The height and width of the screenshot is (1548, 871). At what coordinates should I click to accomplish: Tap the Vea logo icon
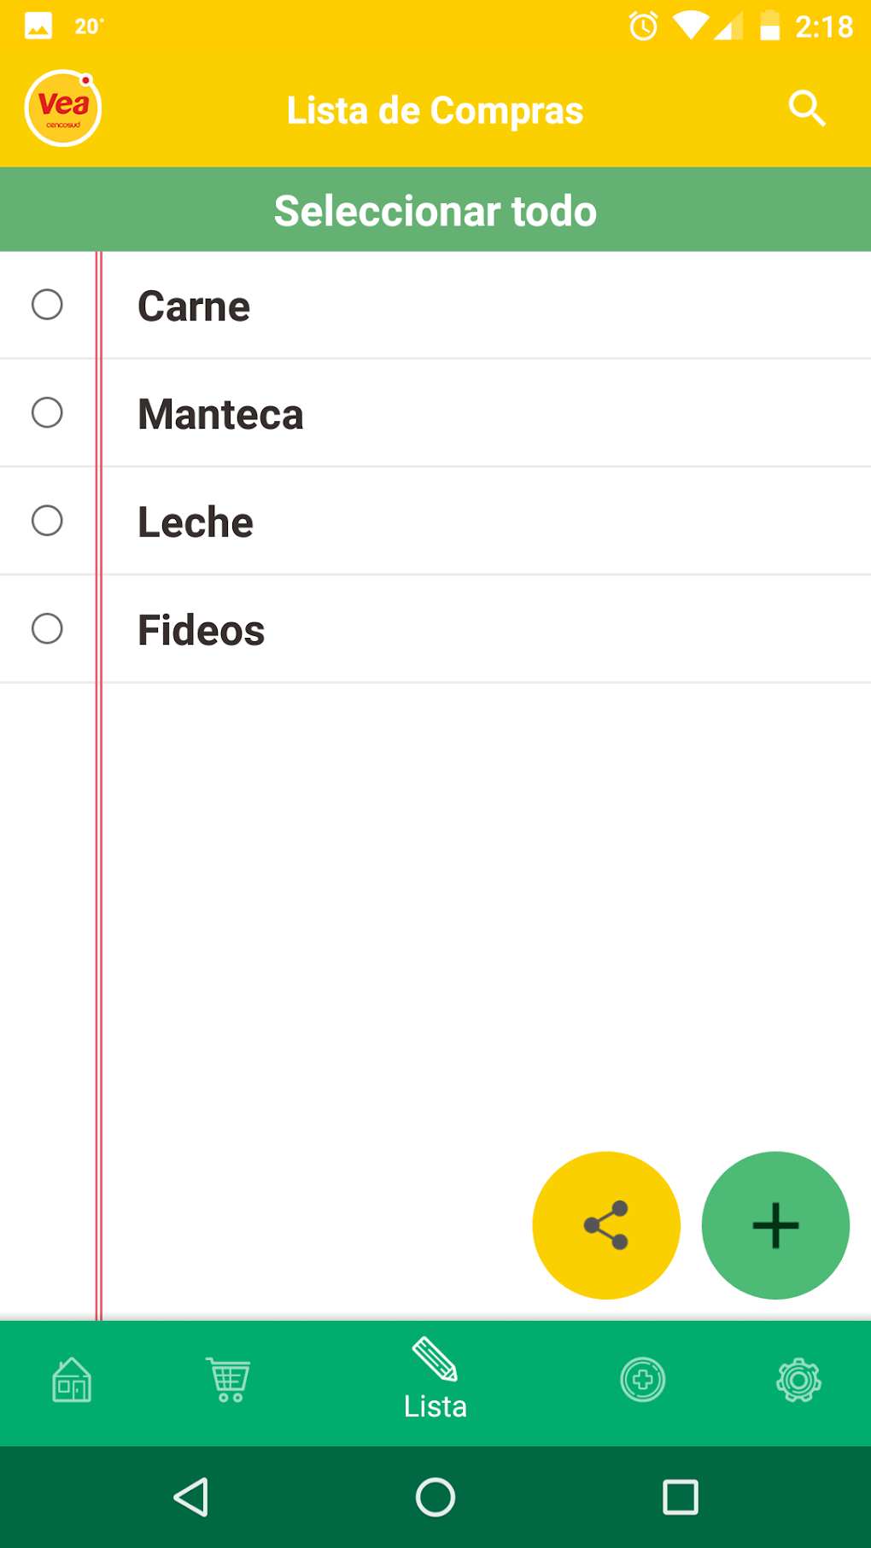coord(63,108)
